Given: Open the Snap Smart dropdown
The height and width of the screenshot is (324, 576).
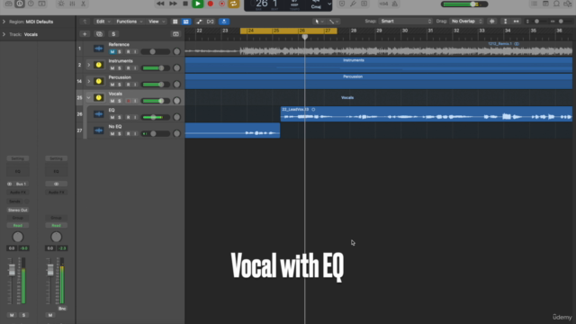Looking at the screenshot, I should click(406, 22).
